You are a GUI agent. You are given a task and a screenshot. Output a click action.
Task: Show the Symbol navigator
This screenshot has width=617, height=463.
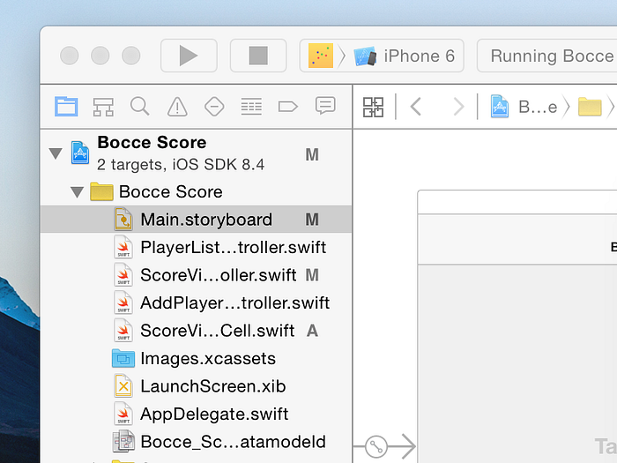pyautogui.click(x=103, y=107)
